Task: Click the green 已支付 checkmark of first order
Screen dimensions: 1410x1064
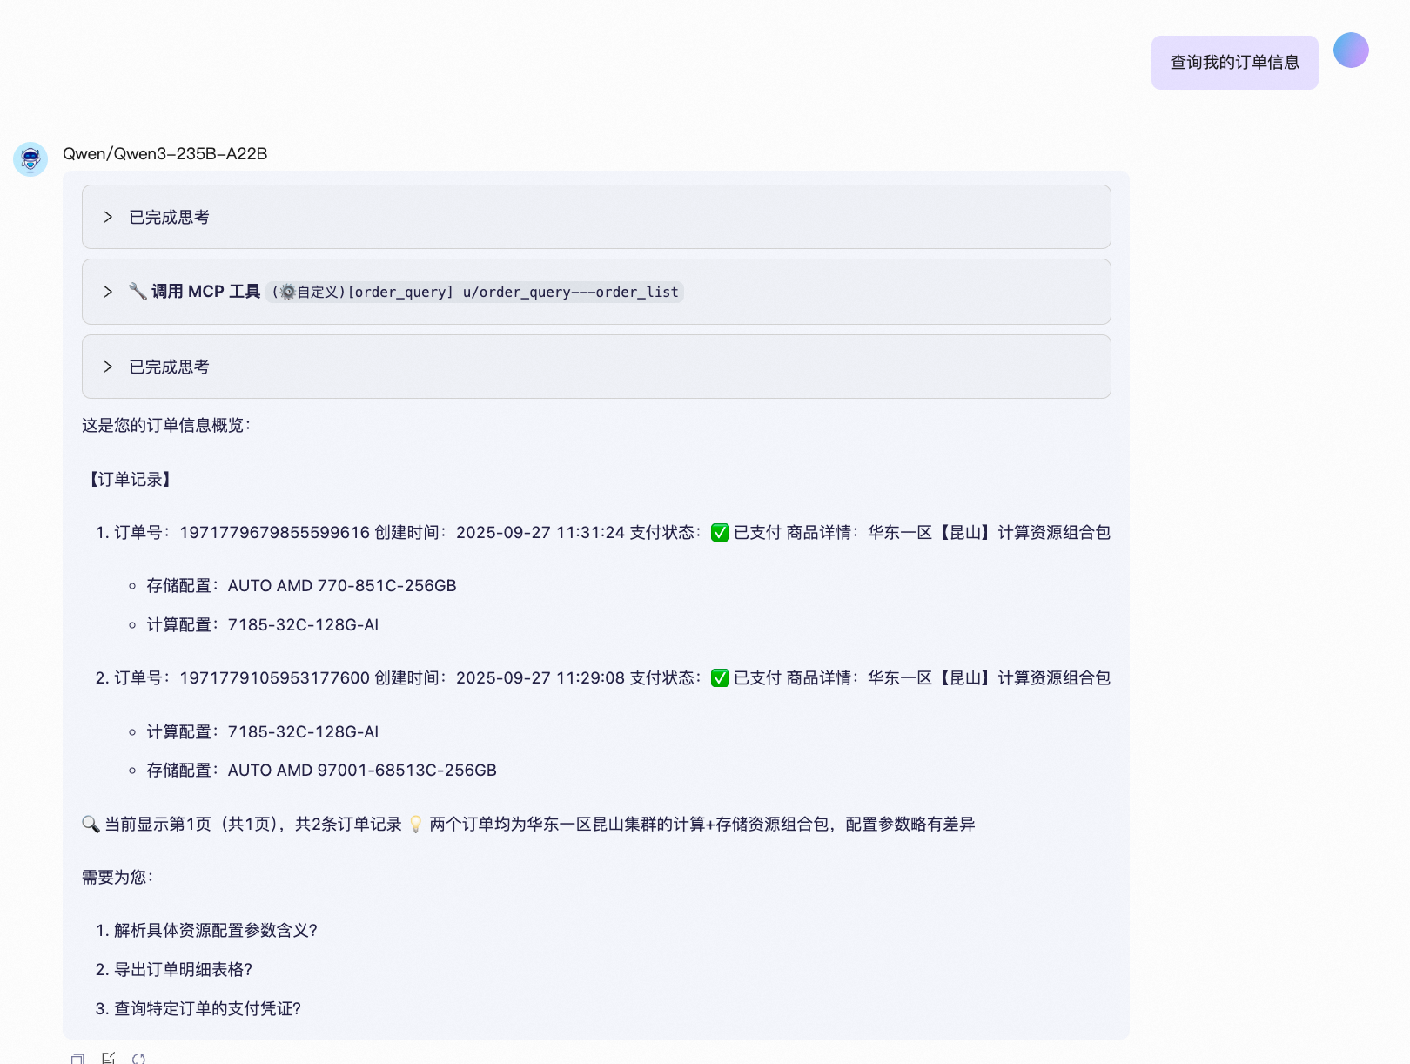Action: [720, 533]
